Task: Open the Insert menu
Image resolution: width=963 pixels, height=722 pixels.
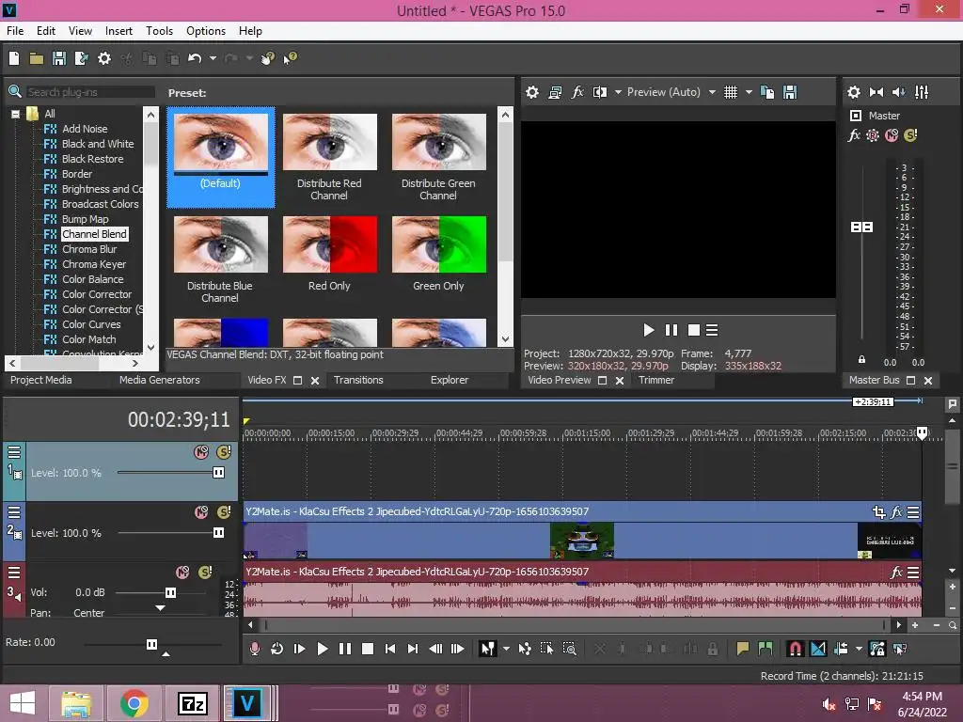Action: (x=118, y=31)
